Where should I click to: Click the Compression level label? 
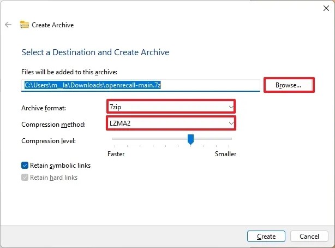49,141
